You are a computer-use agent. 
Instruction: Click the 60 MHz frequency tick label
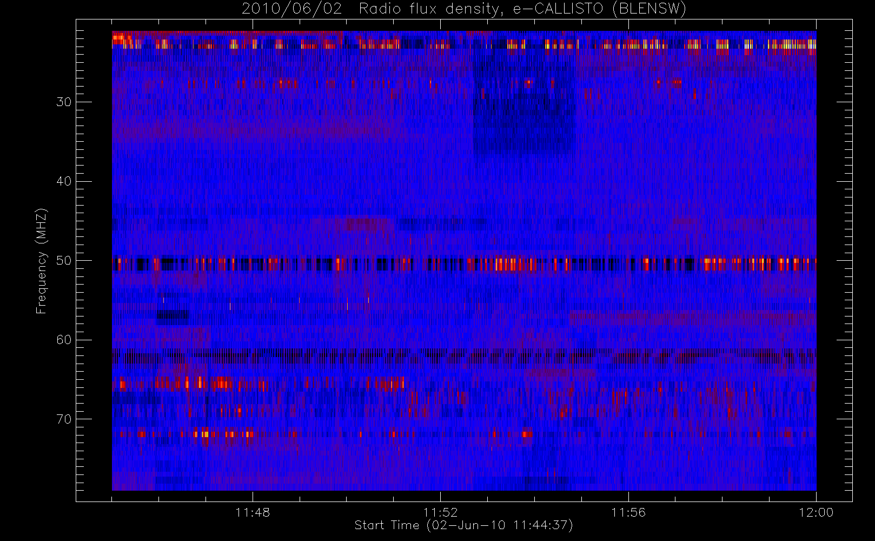point(64,340)
